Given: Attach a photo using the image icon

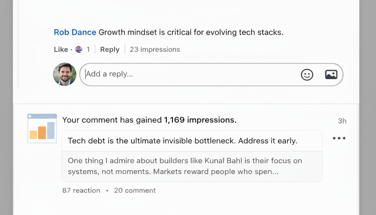Looking at the screenshot, I should [331, 75].
